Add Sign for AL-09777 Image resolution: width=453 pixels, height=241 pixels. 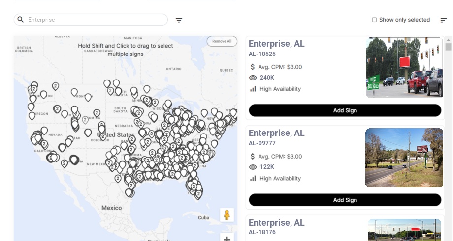(345, 200)
